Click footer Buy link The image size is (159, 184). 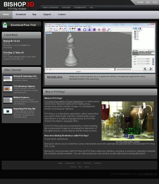coord(79,163)
